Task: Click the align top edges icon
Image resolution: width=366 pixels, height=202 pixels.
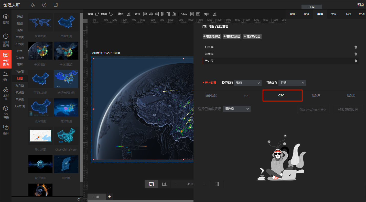Action: [x=168, y=14]
